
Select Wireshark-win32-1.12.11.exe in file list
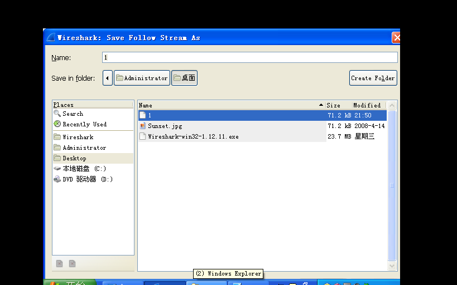click(262, 136)
